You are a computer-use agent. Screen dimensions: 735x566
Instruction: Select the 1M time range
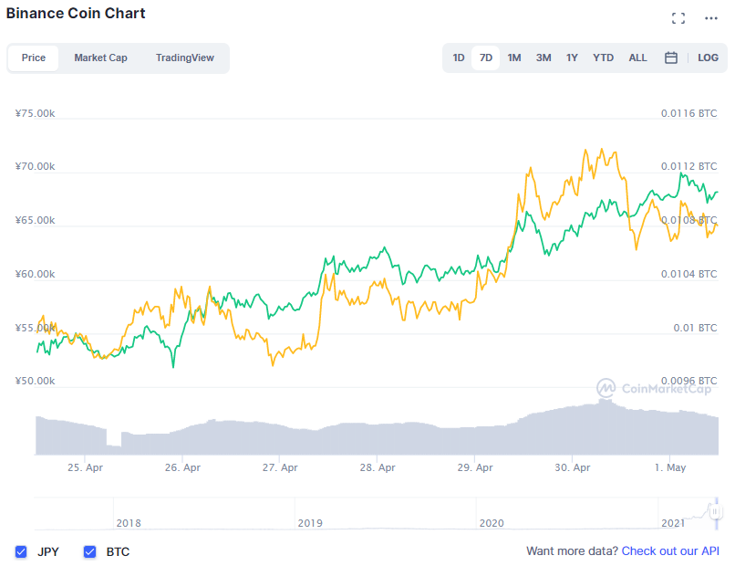514,58
